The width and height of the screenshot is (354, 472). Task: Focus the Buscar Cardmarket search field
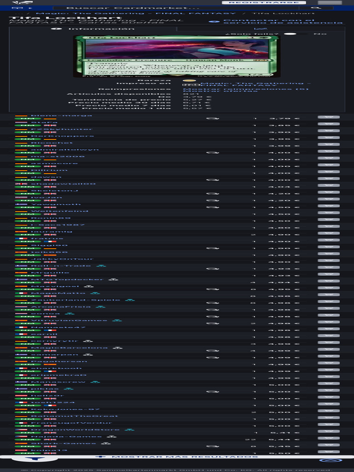[176, 8]
